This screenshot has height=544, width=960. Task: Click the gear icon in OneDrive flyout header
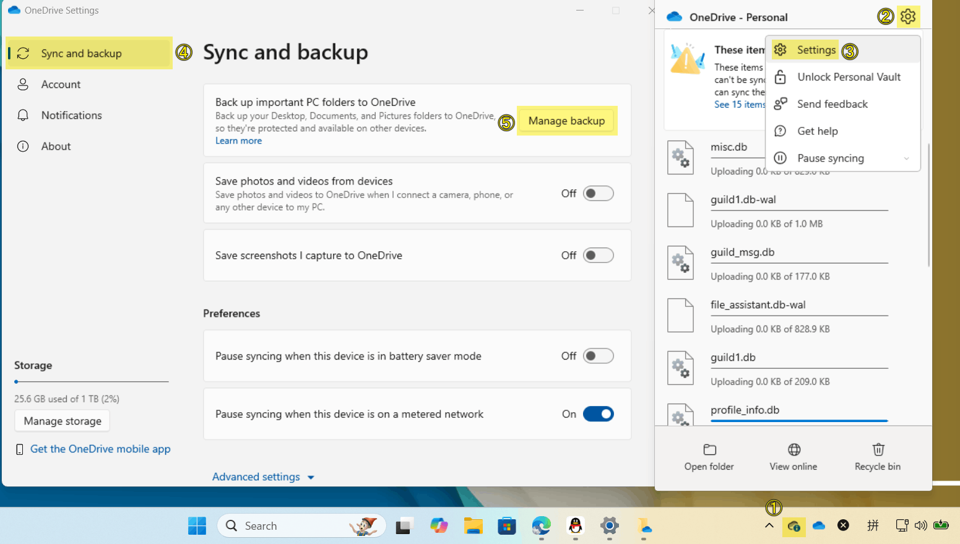[907, 17]
